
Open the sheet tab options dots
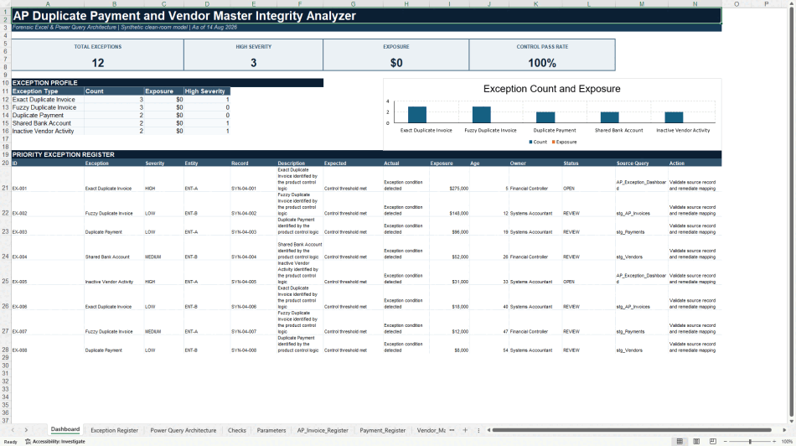(x=478, y=430)
